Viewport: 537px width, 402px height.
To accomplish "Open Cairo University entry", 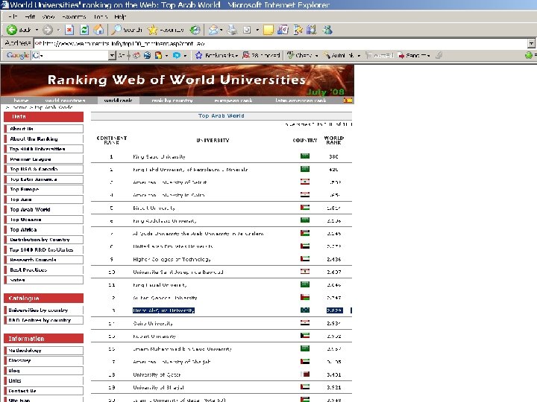I will (x=152, y=323).
